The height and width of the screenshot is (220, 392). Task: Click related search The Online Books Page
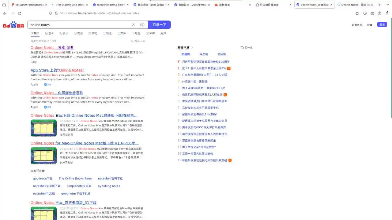75,178
